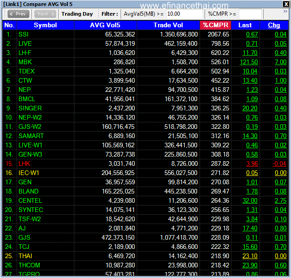Viewport: 291px width, 278px height.
Task: Open CENTEL change value 2.75
Action: pyautogui.click(x=281, y=200)
